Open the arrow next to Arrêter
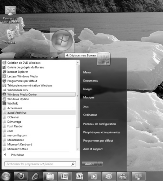This screenshot has height=181, width=163. pos(100,164)
